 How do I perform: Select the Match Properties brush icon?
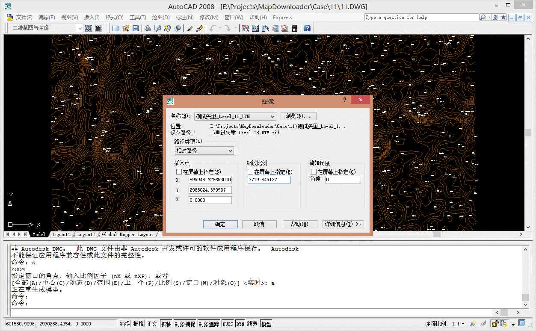(190, 28)
